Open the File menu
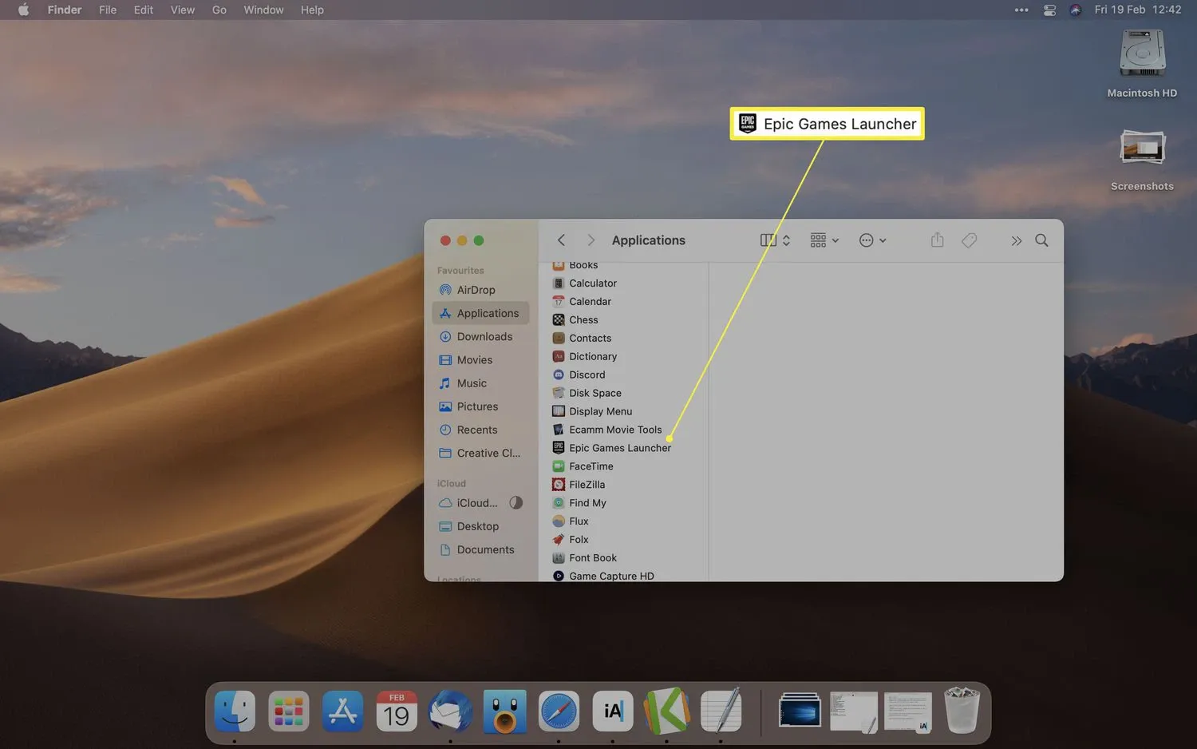Screen dimensions: 1197x749 (108, 10)
